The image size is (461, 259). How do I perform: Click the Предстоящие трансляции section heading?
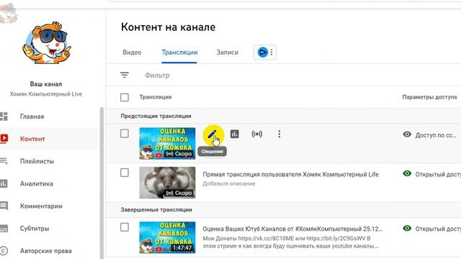[156, 116]
